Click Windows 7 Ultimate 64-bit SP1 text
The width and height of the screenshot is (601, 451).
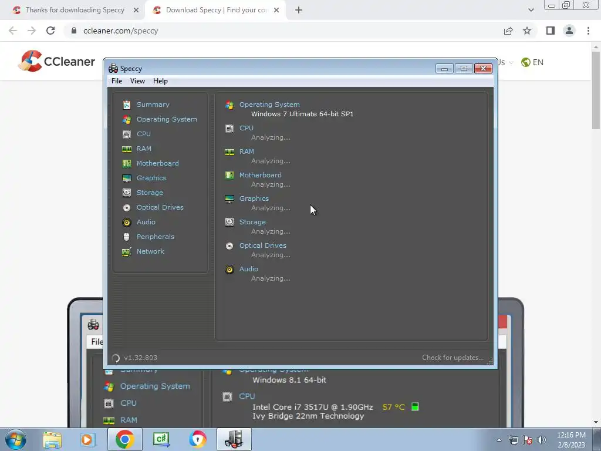pyautogui.click(x=302, y=114)
